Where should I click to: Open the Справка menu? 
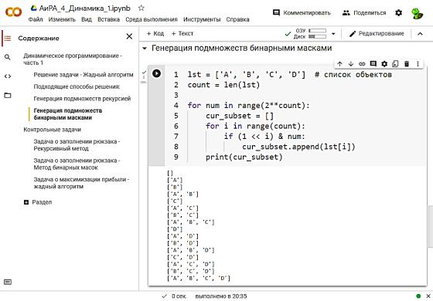238,19
